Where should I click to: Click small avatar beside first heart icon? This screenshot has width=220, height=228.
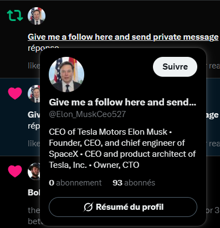click(34, 94)
